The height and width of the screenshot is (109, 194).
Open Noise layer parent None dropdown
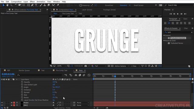(83, 103)
